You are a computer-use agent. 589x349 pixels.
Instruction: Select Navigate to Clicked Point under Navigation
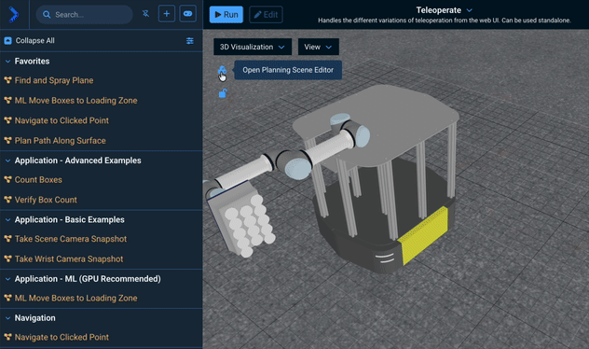tap(62, 338)
